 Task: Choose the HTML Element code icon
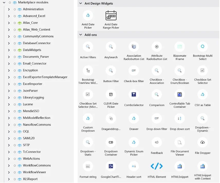pos(157,166)
